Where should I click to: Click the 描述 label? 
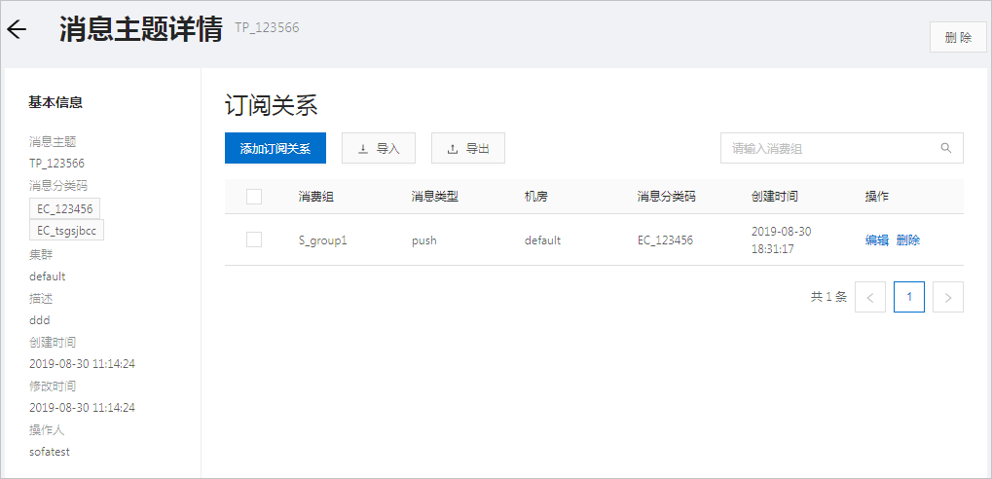(41, 299)
